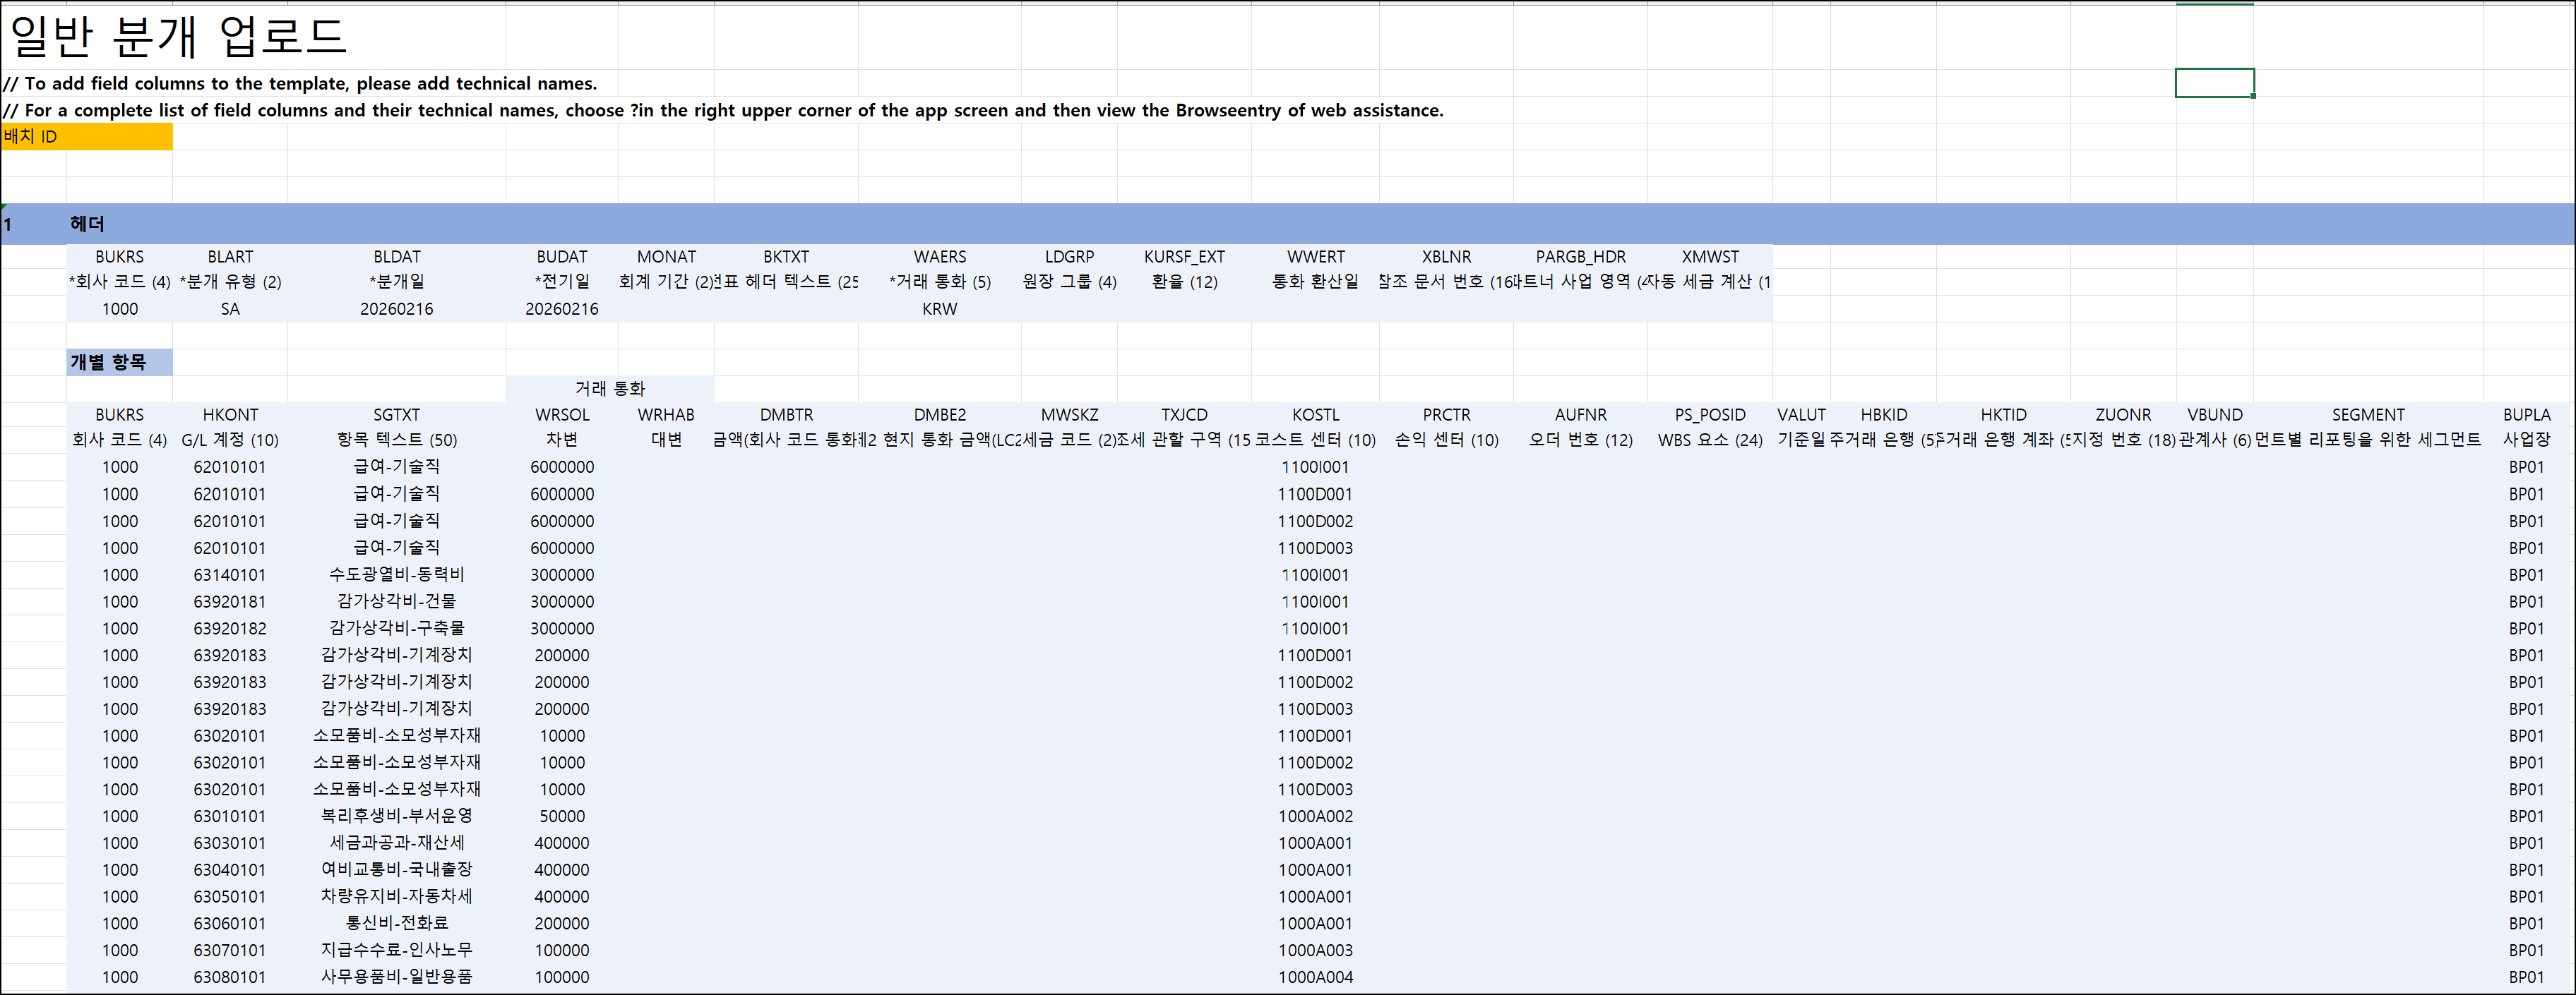Select the 거래 통화 merged header cell
The height and width of the screenshot is (995, 2576).
point(609,389)
